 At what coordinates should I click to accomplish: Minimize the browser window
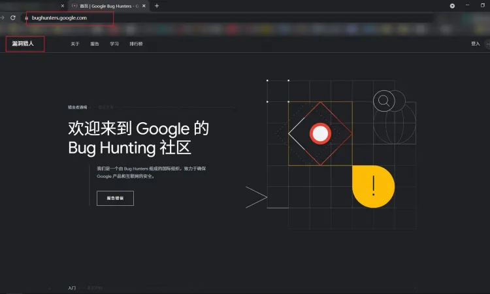coord(468,5)
